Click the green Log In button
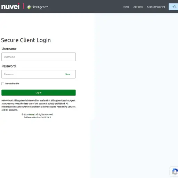178x178 pixels. pyautogui.click(x=39, y=92)
